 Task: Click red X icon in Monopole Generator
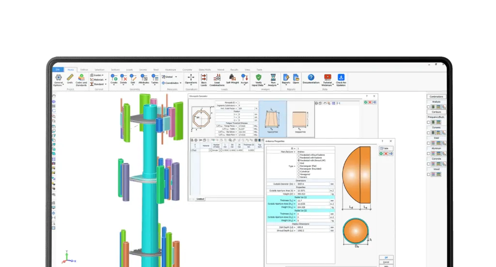click(370, 103)
